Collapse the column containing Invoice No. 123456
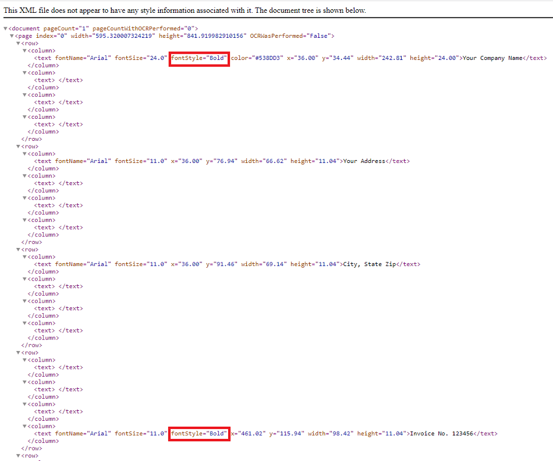Viewport: 553px width, 461px height. [24, 426]
